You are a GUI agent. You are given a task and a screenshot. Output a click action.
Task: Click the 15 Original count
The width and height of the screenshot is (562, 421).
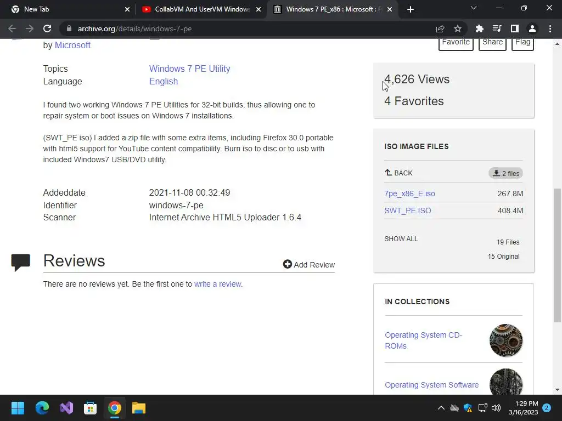point(504,257)
